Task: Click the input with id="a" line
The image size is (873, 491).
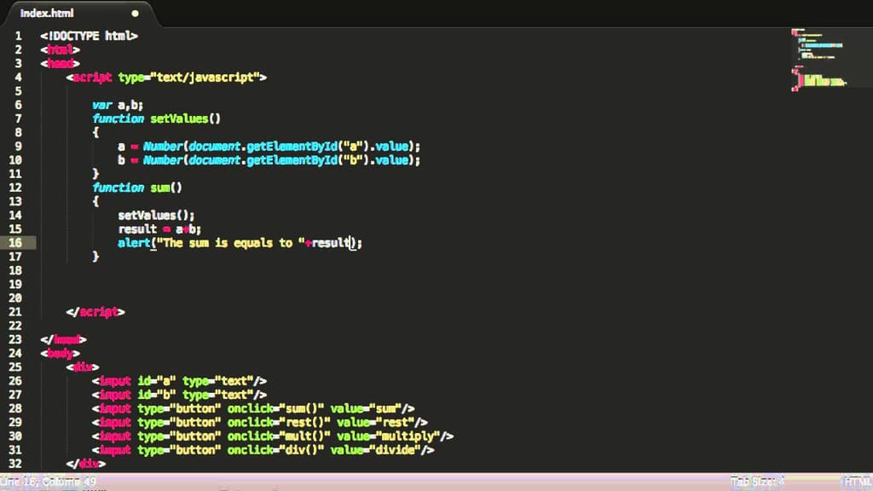Action: pos(179,381)
